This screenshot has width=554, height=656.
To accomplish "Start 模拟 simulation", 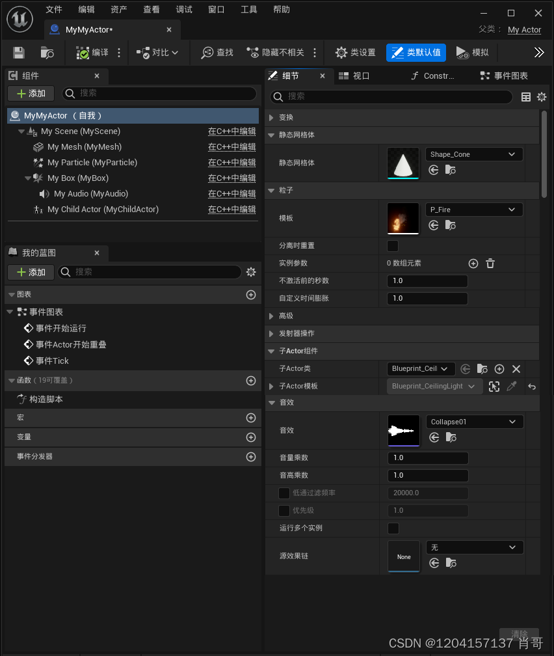I will coord(472,53).
